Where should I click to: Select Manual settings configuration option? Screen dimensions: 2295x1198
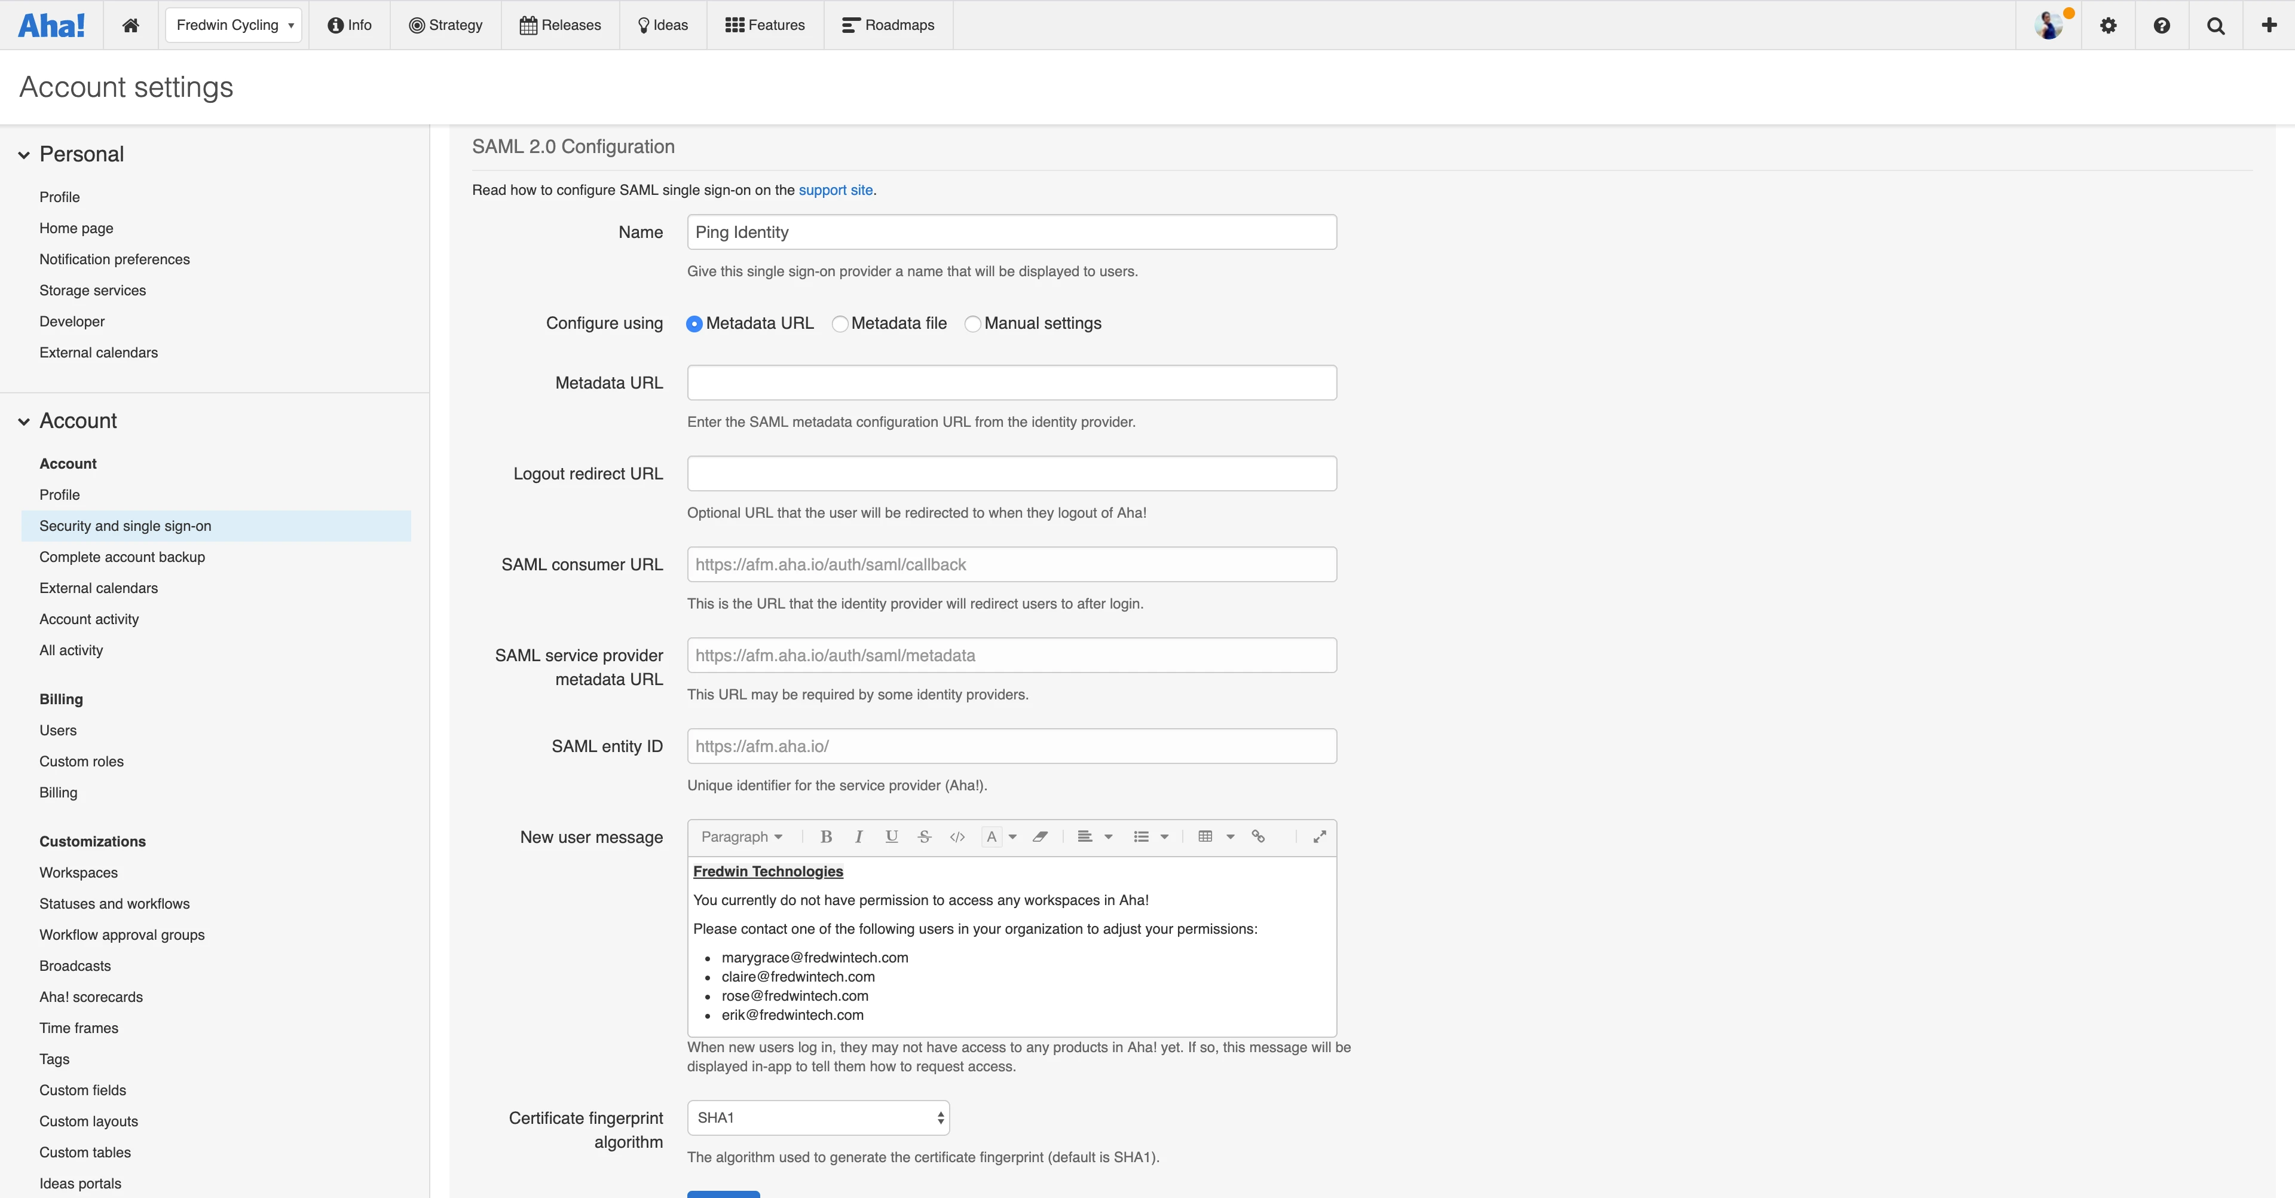972,323
